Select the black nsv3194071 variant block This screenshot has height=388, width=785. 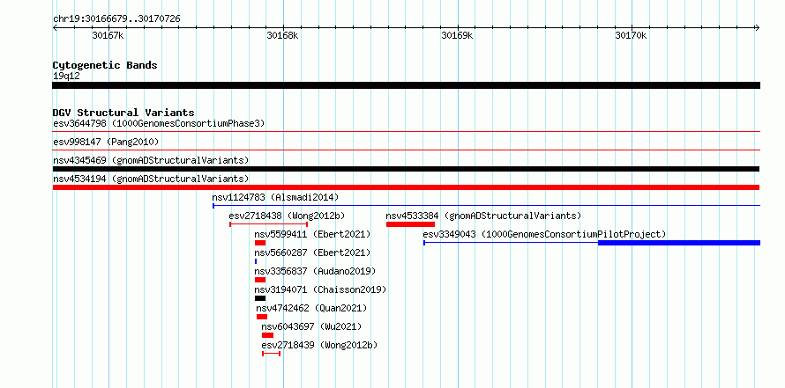point(260,298)
